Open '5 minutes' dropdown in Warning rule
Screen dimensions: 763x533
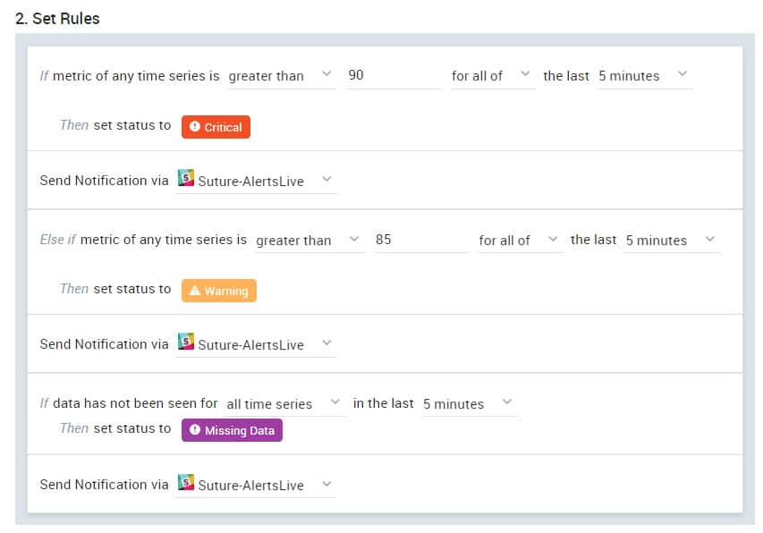pyautogui.click(x=672, y=241)
